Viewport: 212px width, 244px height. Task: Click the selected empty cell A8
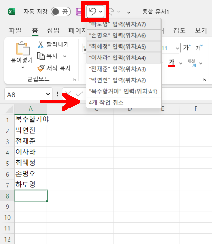point(31,196)
